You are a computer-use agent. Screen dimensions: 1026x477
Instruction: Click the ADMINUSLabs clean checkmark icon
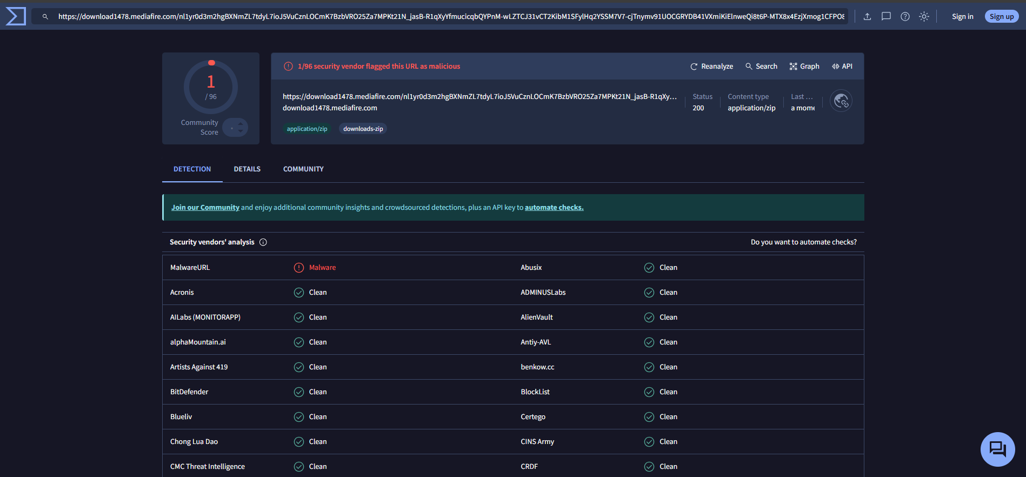click(649, 293)
